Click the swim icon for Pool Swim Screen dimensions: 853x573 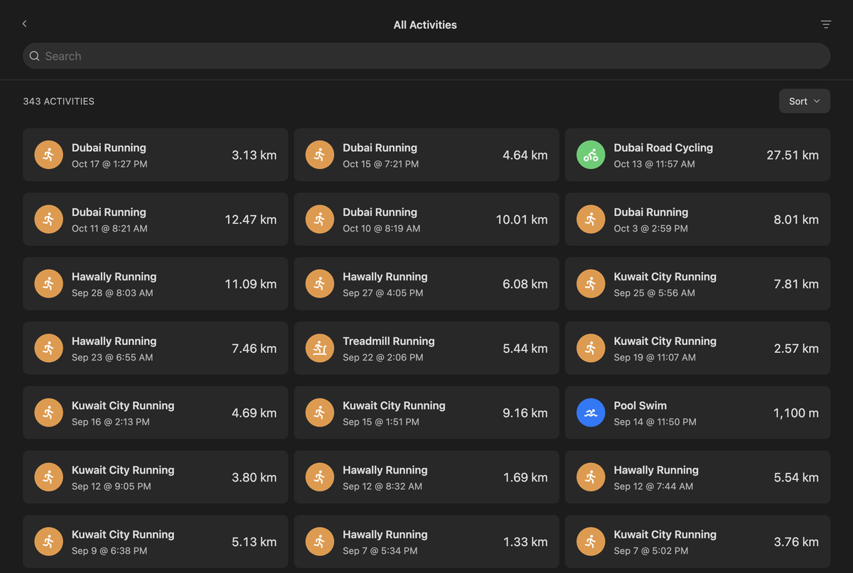591,413
